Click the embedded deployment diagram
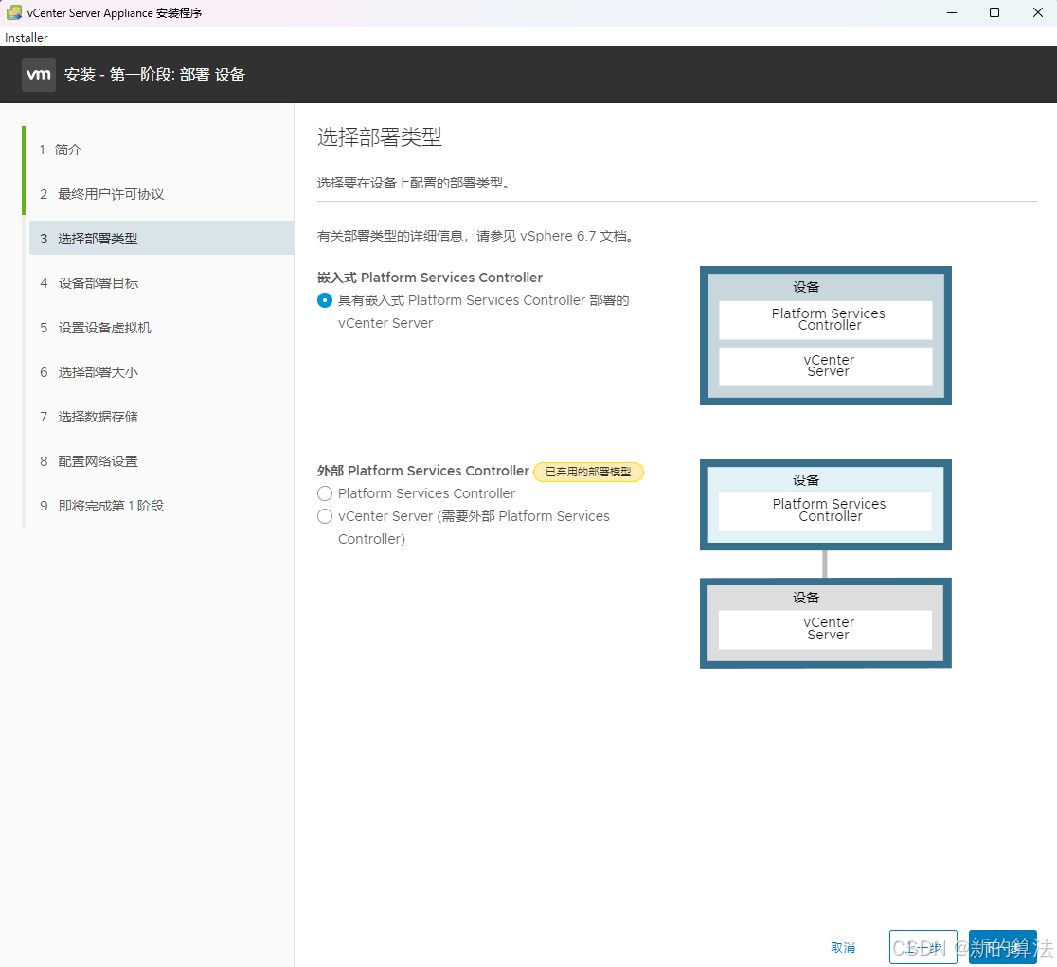The width and height of the screenshot is (1057, 967). [826, 335]
